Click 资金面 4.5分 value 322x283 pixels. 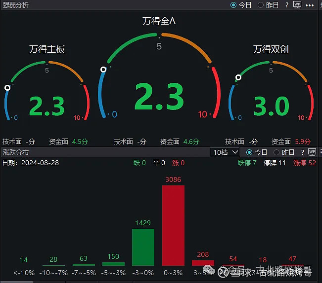pos(80,141)
